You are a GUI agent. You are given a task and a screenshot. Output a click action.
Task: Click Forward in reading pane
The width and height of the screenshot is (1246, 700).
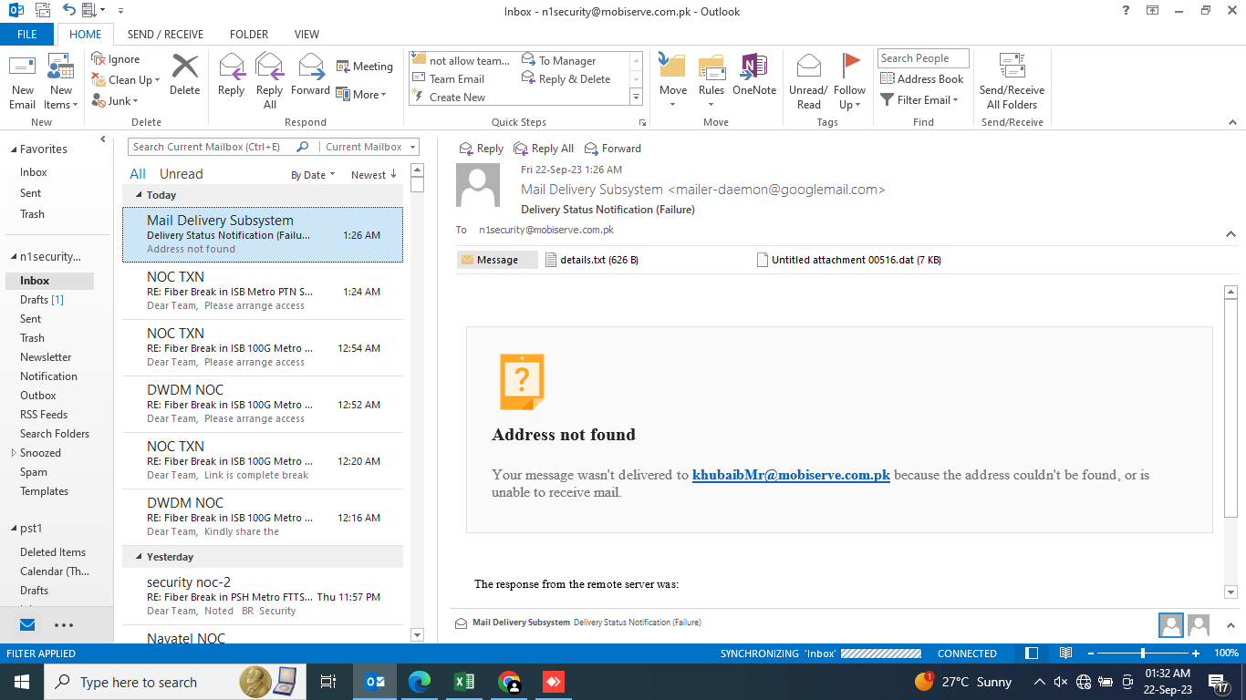613,149
